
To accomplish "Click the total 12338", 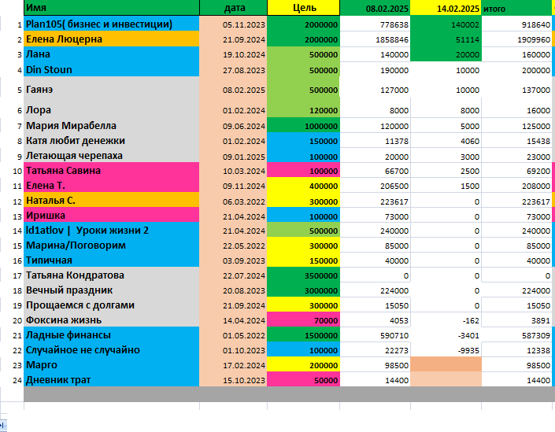I will pyautogui.click(x=516, y=350).
